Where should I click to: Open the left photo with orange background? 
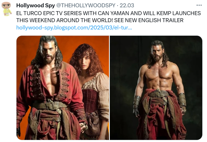(63, 88)
